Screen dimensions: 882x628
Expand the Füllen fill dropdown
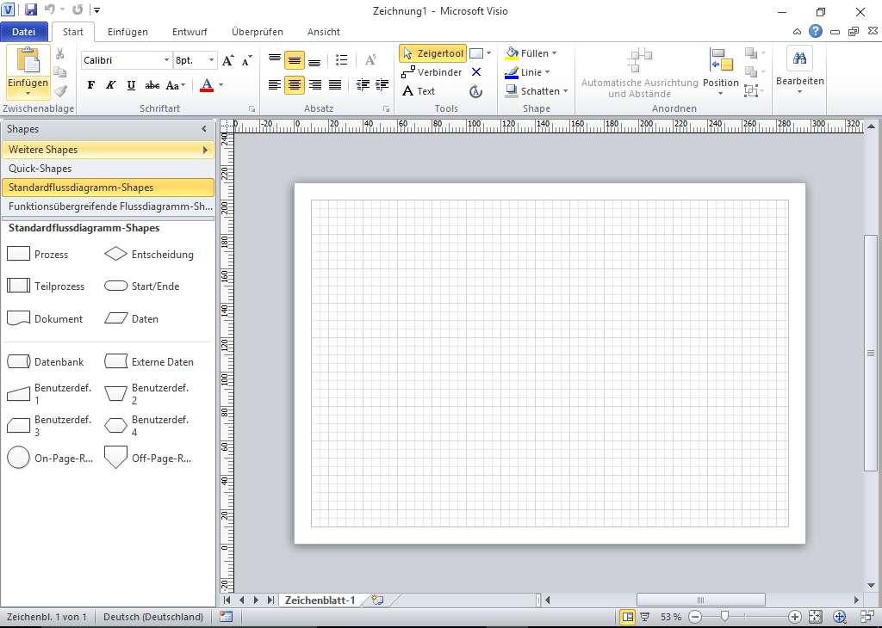click(x=554, y=53)
